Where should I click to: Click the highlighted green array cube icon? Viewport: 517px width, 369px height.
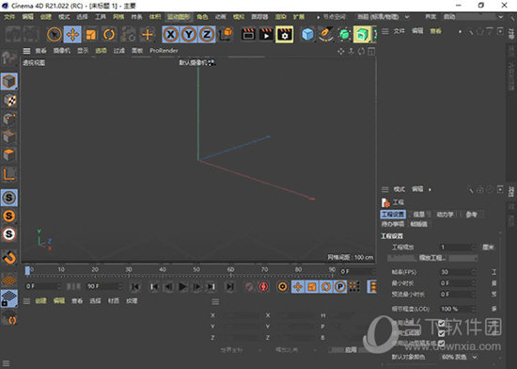click(x=362, y=34)
